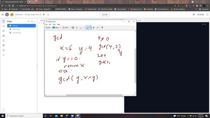The image size is (210, 118).
Task: Click the Mode button in Snipping Tool
Action: [56, 28]
